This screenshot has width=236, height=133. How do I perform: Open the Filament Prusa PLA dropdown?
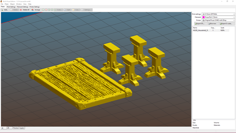tap(218, 17)
